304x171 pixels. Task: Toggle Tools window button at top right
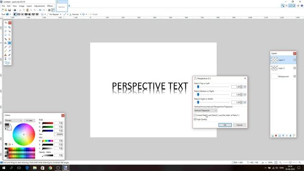coord(283,6)
